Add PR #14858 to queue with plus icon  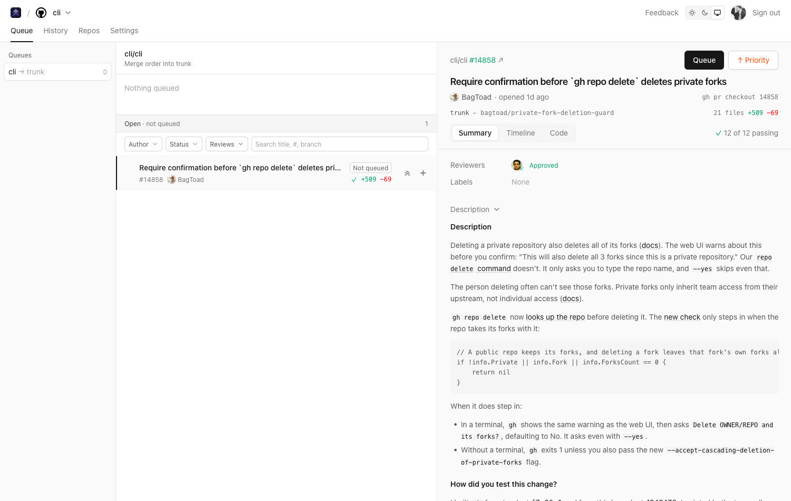point(423,173)
